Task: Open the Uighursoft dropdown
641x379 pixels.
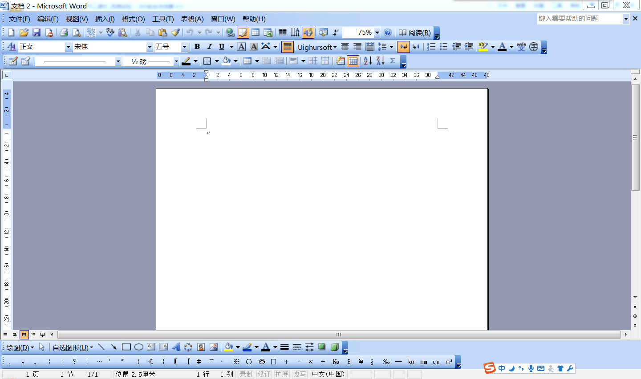Action: click(317, 47)
